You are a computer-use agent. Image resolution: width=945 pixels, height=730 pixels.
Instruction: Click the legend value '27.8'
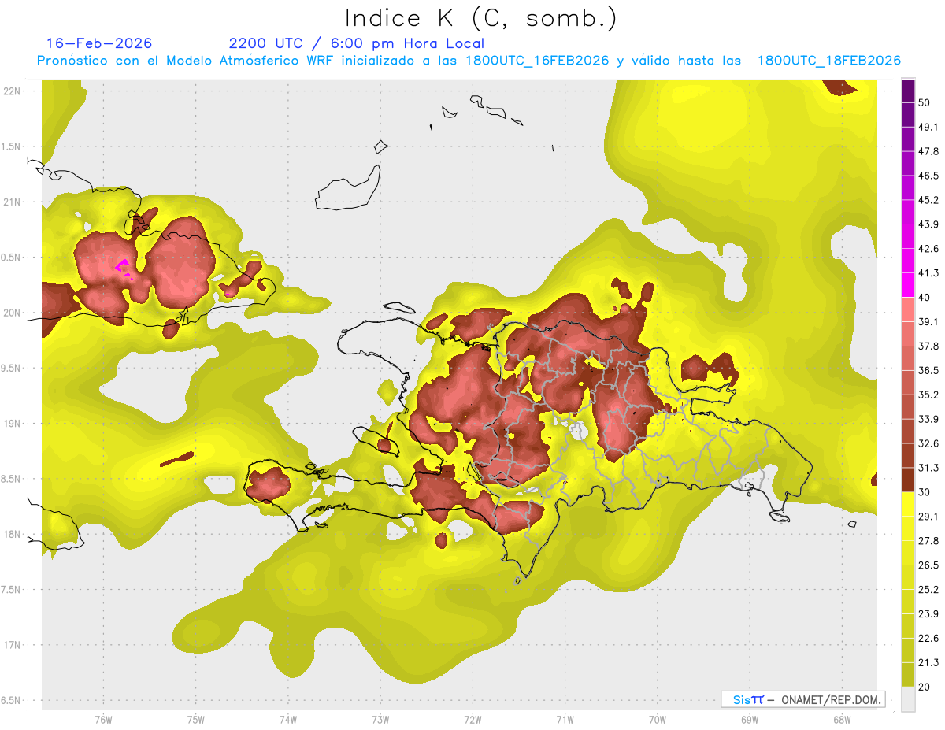928,541
